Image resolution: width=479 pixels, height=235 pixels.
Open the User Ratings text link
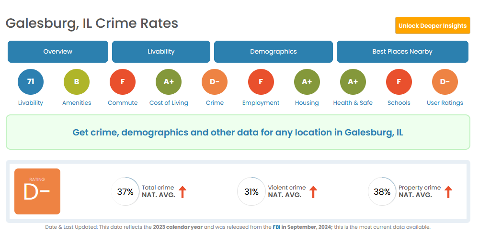pos(445,103)
